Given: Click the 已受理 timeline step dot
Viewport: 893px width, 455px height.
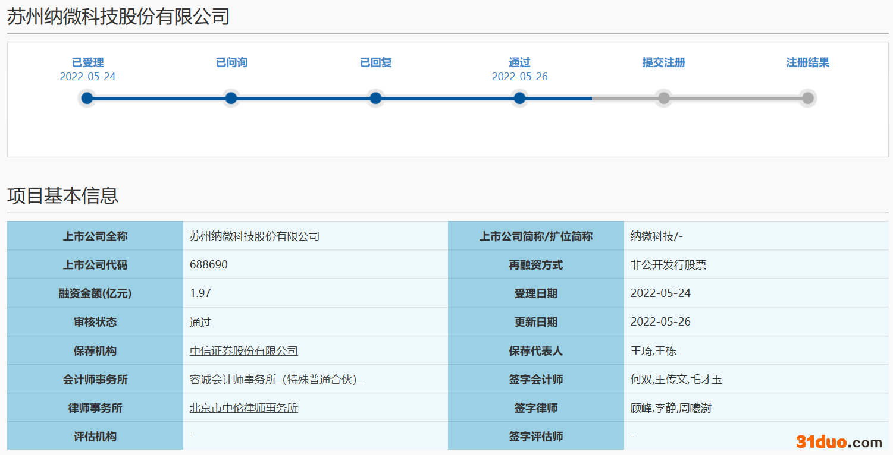Looking at the screenshot, I should (87, 99).
